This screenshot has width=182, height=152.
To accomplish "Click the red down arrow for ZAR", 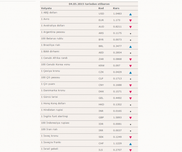I will pyautogui.click(x=130, y=60).
